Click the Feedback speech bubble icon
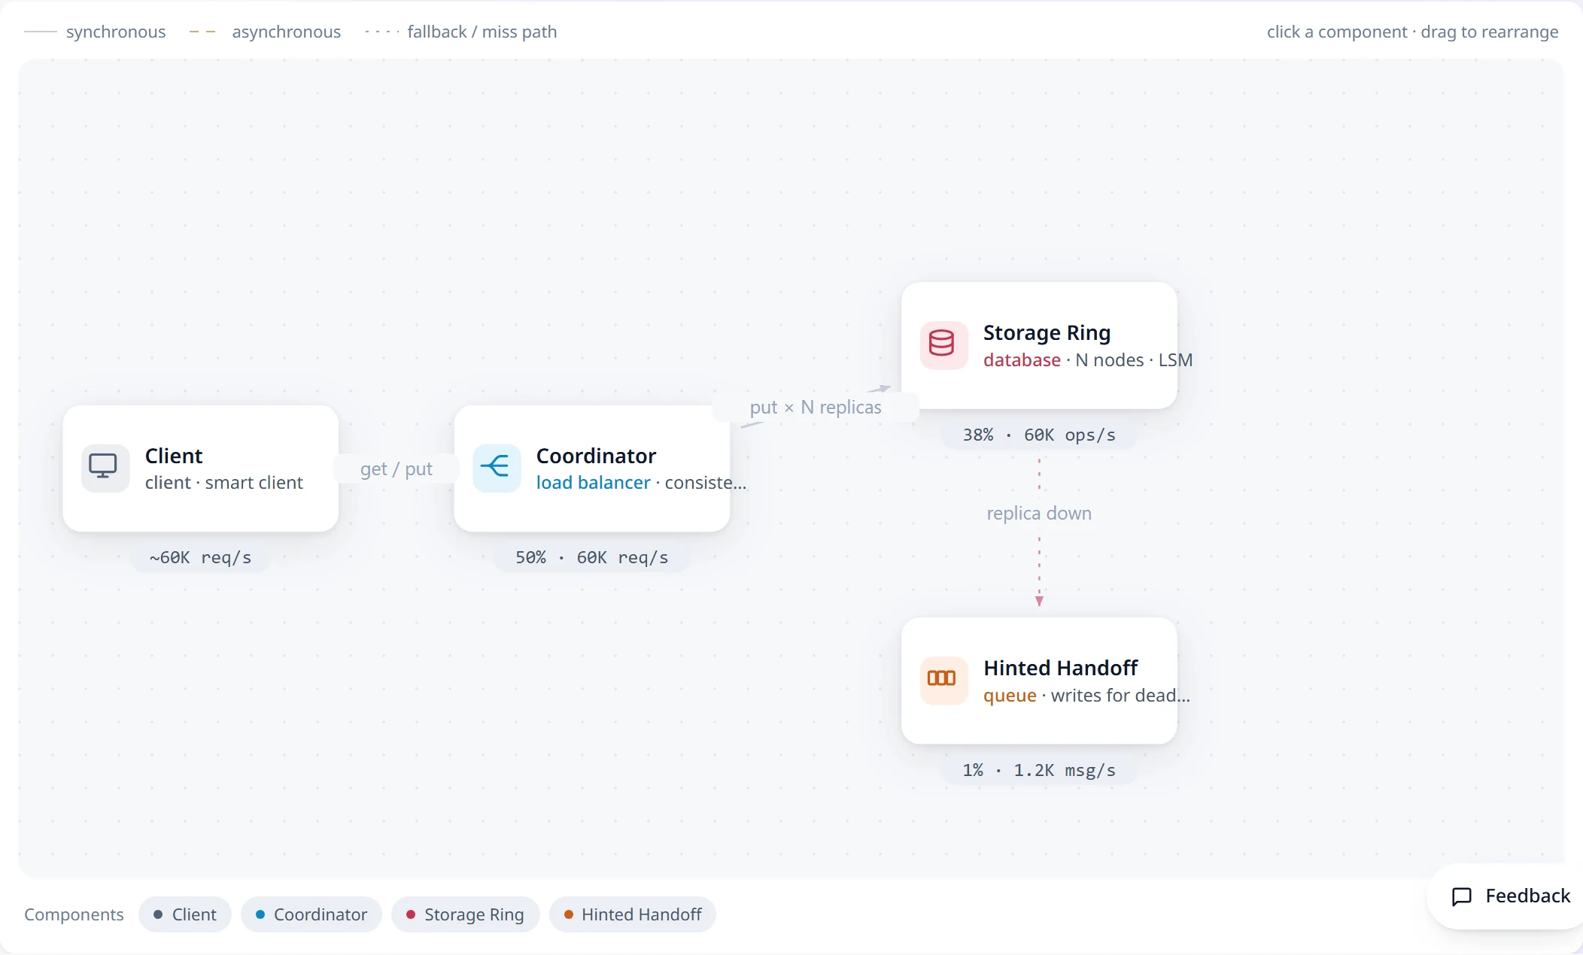This screenshot has width=1583, height=955. click(x=1461, y=896)
